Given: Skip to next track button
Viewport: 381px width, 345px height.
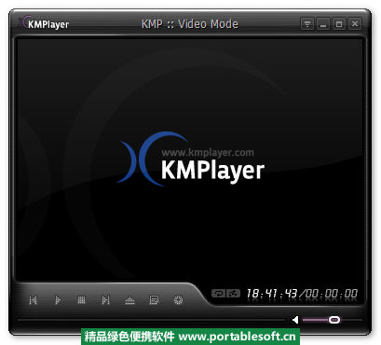Looking at the screenshot, I should pos(105,300).
